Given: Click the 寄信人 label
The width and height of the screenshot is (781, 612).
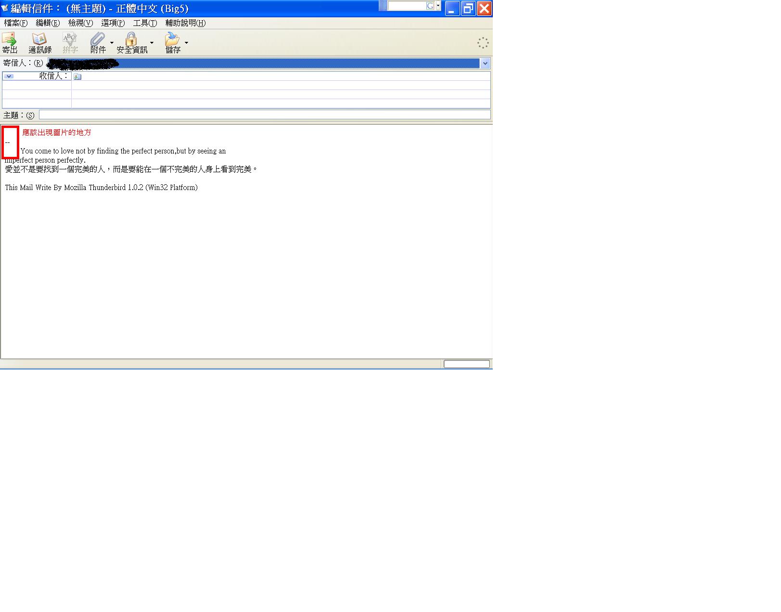Looking at the screenshot, I should (x=23, y=63).
